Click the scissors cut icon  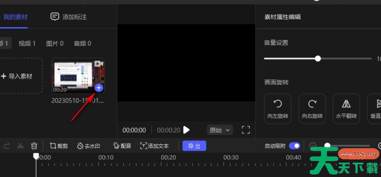(20, 146)
